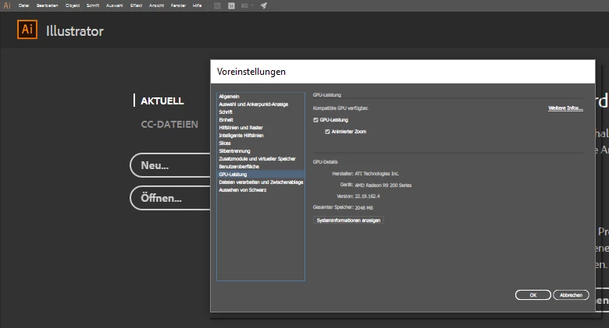Image resolution: width=609 pixels, height=328 pixels.
Task: Click the Neu... button on start screen
Action: (x=171, y=165)
